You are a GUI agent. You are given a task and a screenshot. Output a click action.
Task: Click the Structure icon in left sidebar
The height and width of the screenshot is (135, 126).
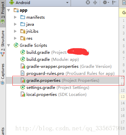(x=3, y=54)
